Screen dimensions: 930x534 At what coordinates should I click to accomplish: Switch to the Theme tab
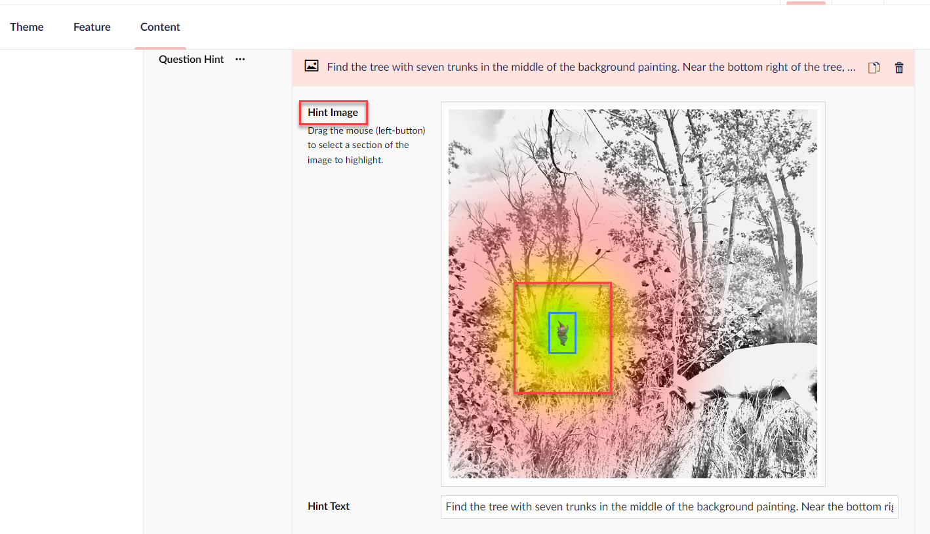pyautogui.click(x=27, y=27)
